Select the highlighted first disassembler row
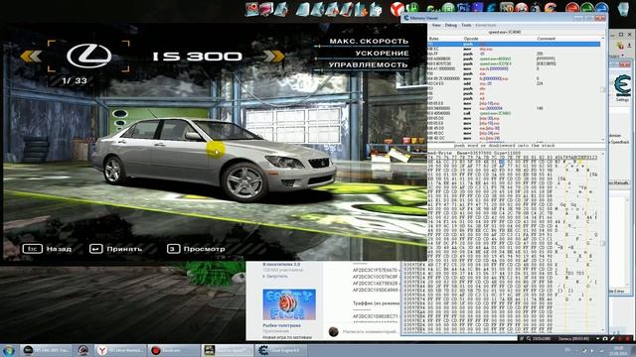 (514, 44)
